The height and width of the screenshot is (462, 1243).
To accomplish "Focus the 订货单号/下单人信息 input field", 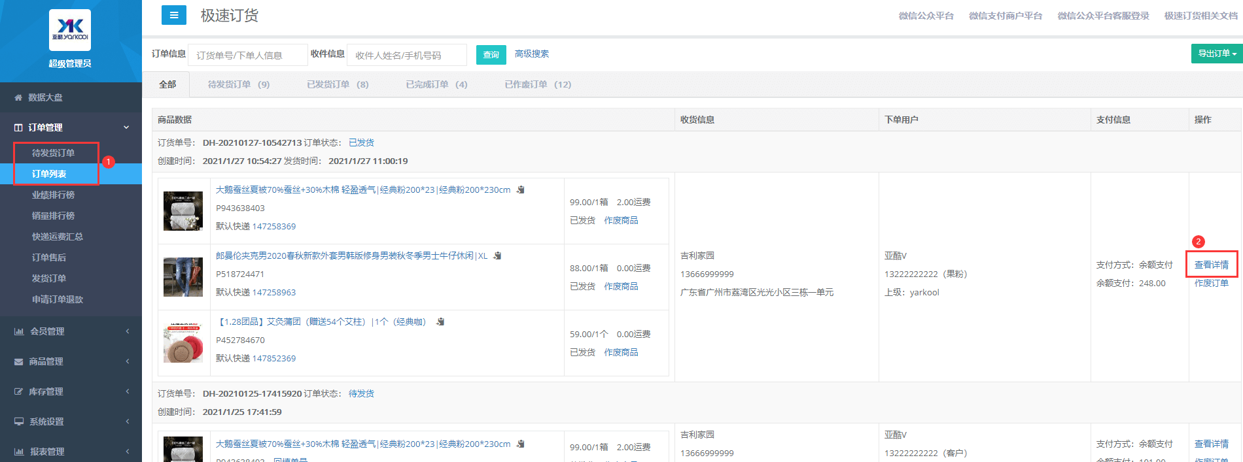I will tap(248, 55).
